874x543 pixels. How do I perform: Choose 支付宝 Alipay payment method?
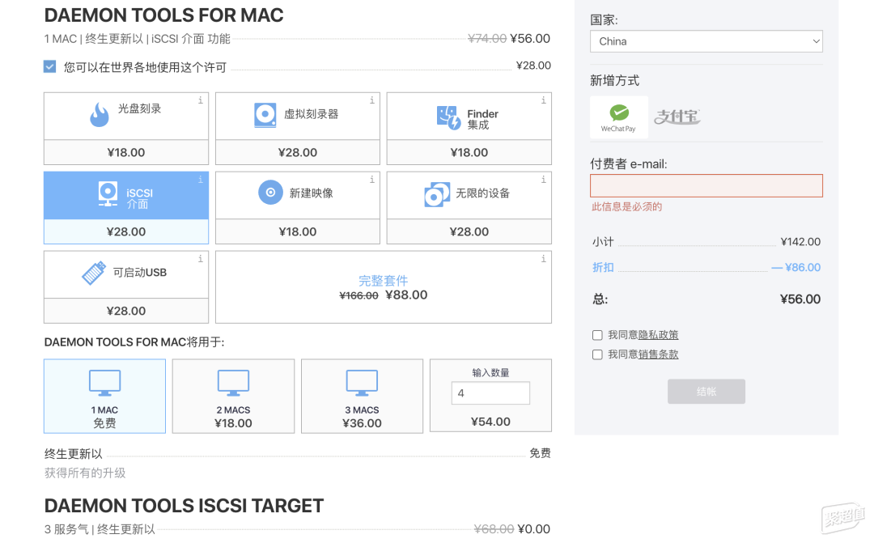(x=677, y=117)
